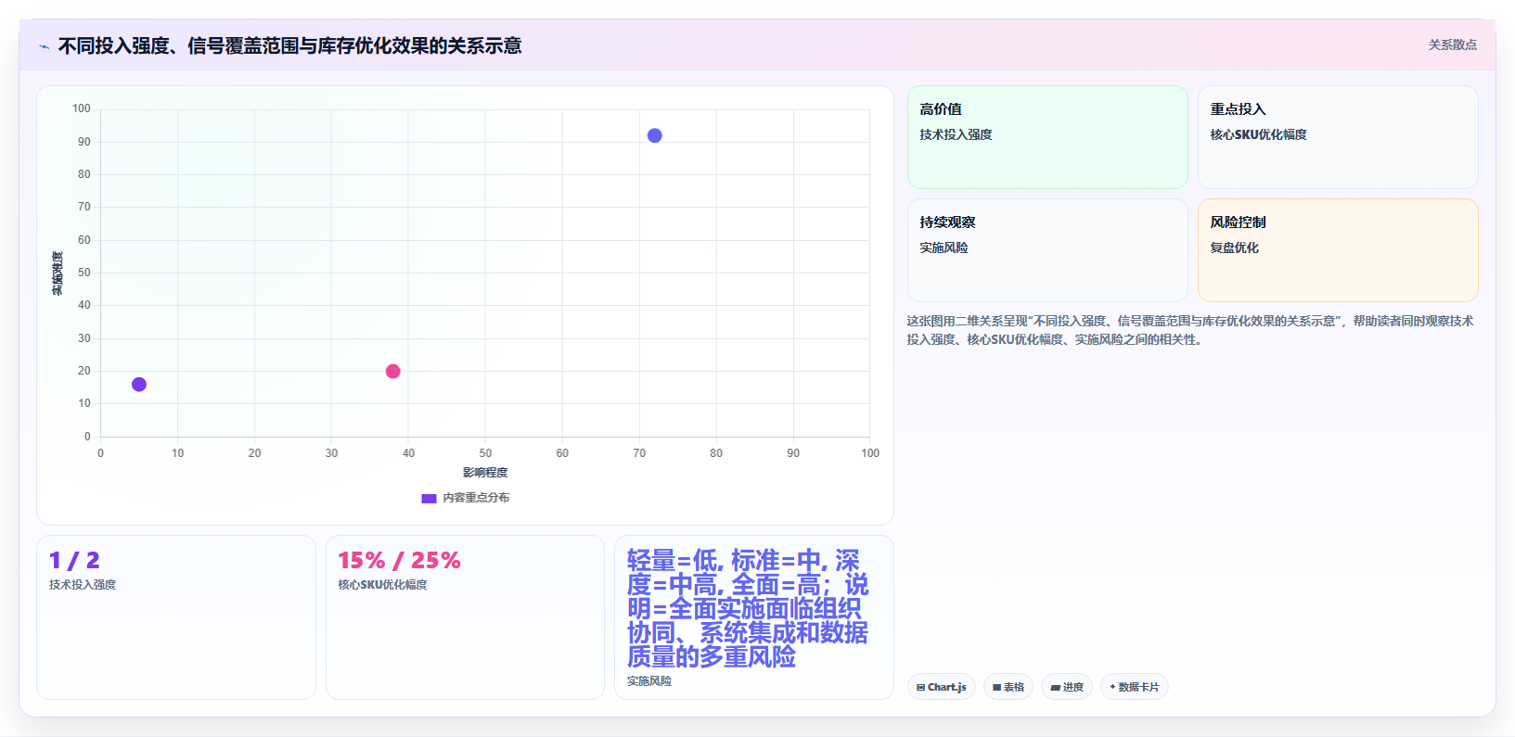Toggle the 内容重点分布 legend color swatch

pos(429,498)
